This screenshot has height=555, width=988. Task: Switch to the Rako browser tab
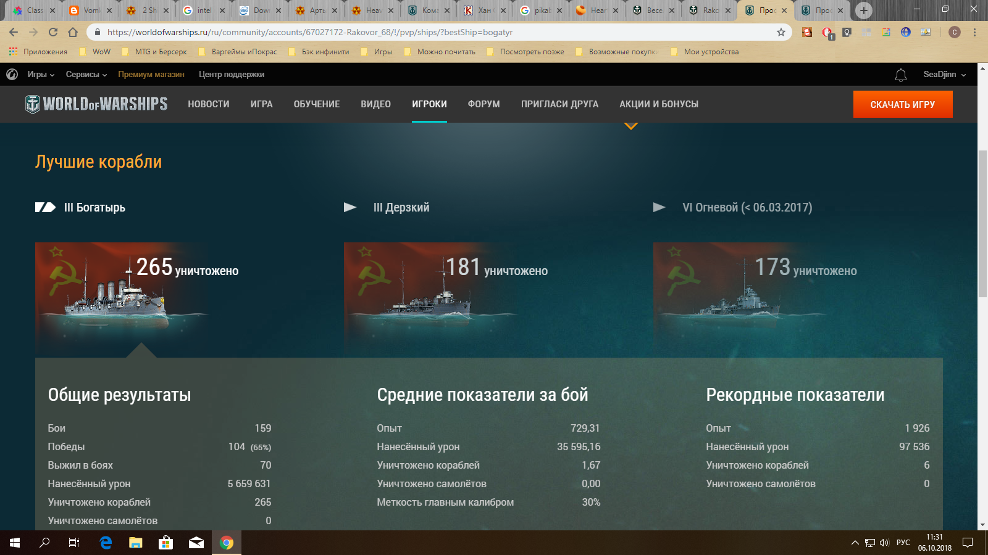(x=710, y=10)
